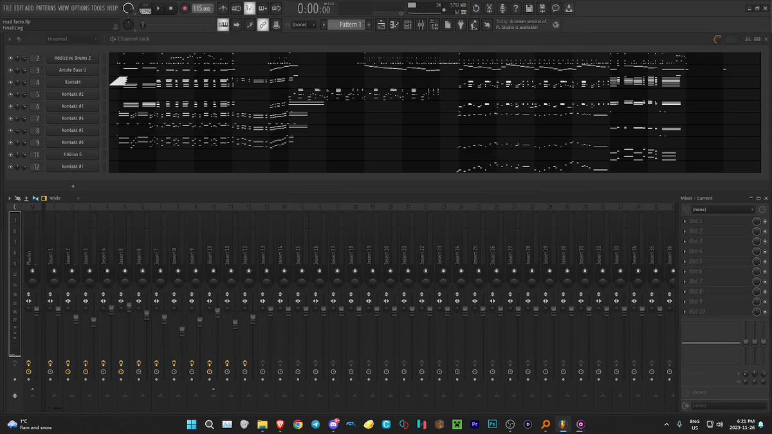Toggle the metronome icon
Screen dimensions: 772x434
[x=223, y=8]
